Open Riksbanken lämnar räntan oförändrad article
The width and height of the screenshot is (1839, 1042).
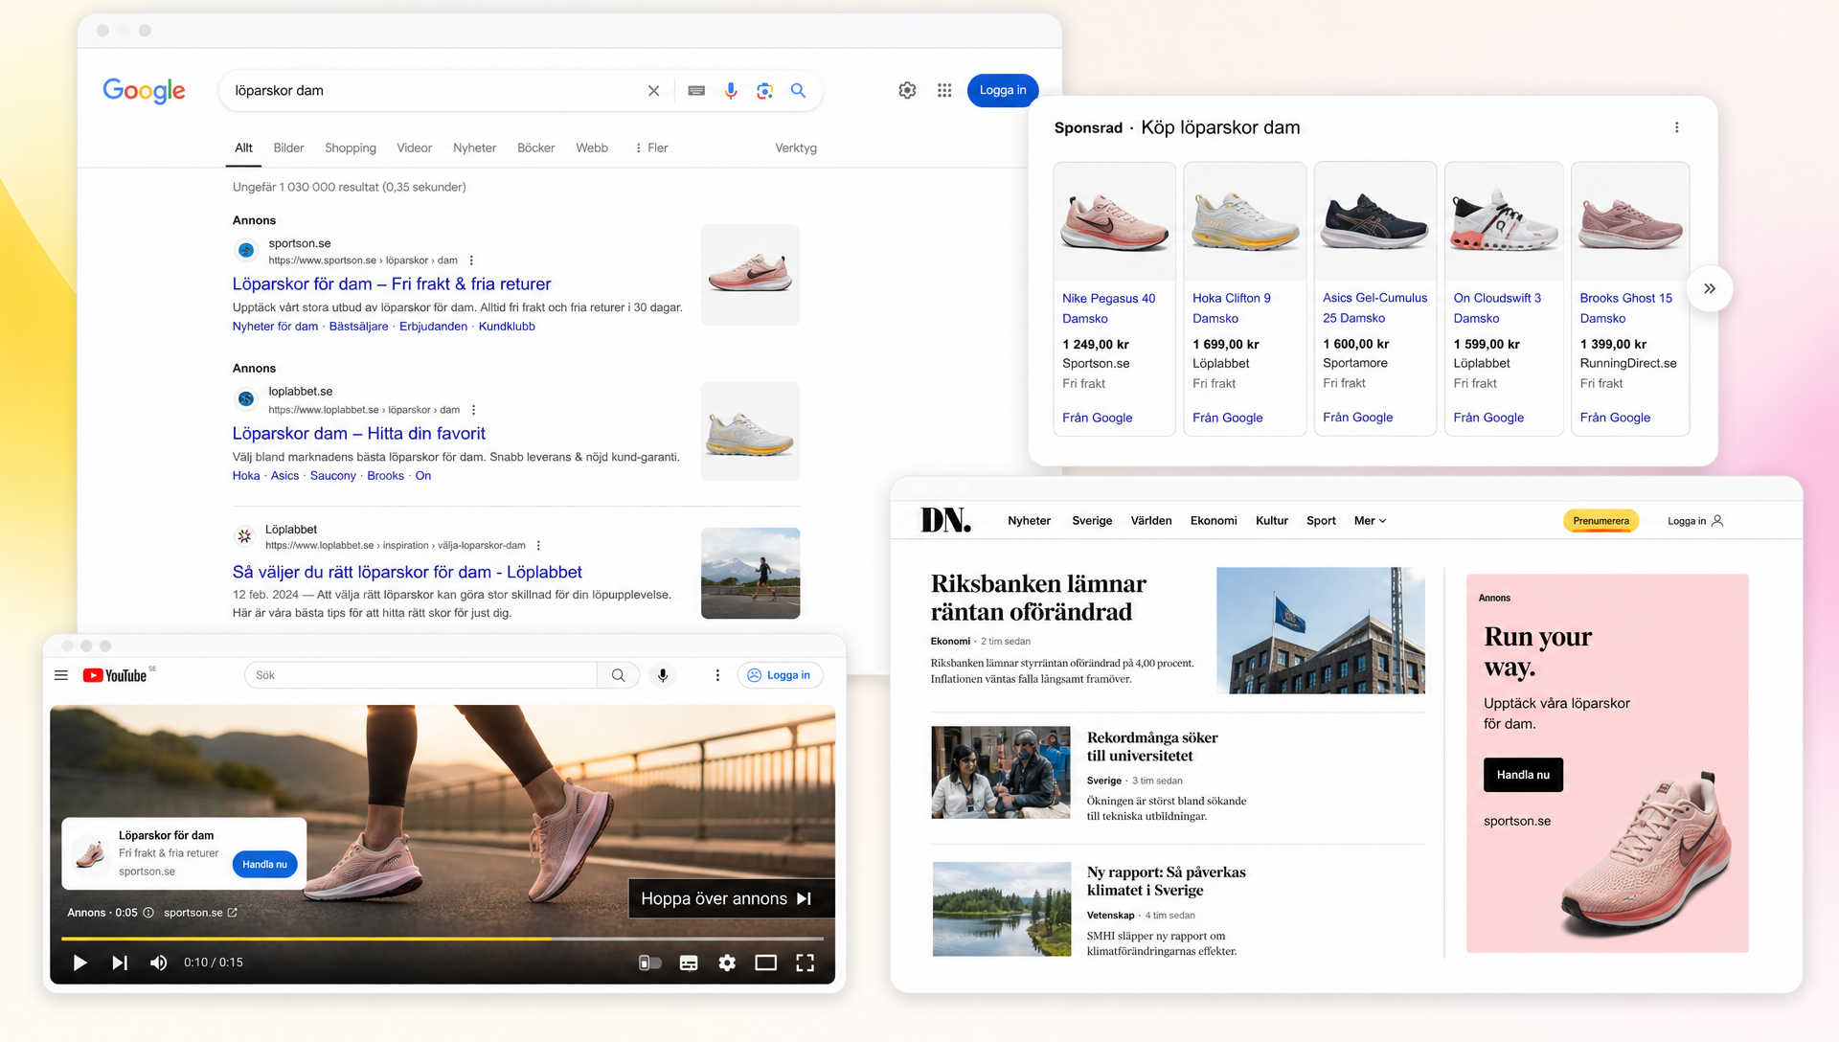tap(1038, 598)
